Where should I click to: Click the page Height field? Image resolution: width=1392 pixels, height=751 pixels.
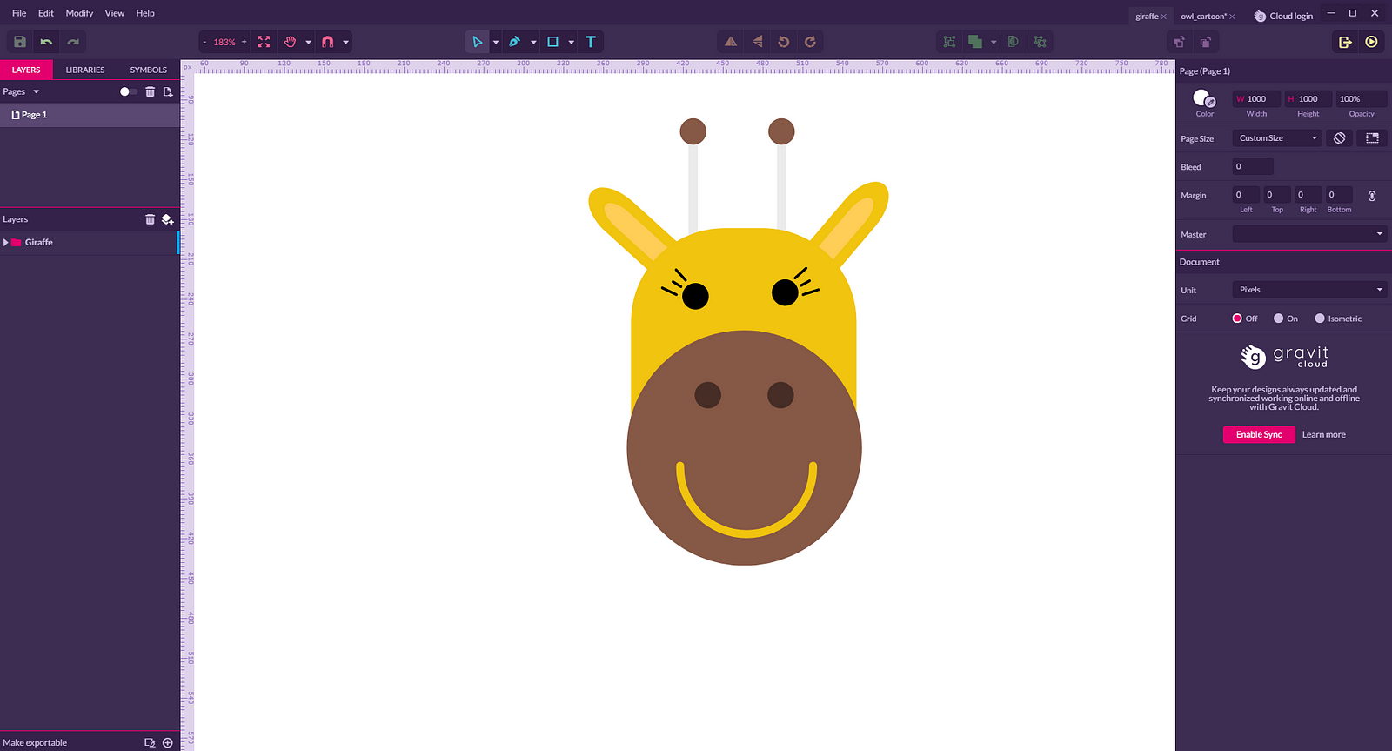point(1308,98)
